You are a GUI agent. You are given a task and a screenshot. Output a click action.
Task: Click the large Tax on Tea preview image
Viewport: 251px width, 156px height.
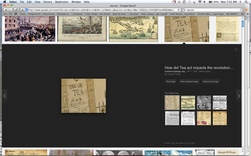(x=84, y=96)
